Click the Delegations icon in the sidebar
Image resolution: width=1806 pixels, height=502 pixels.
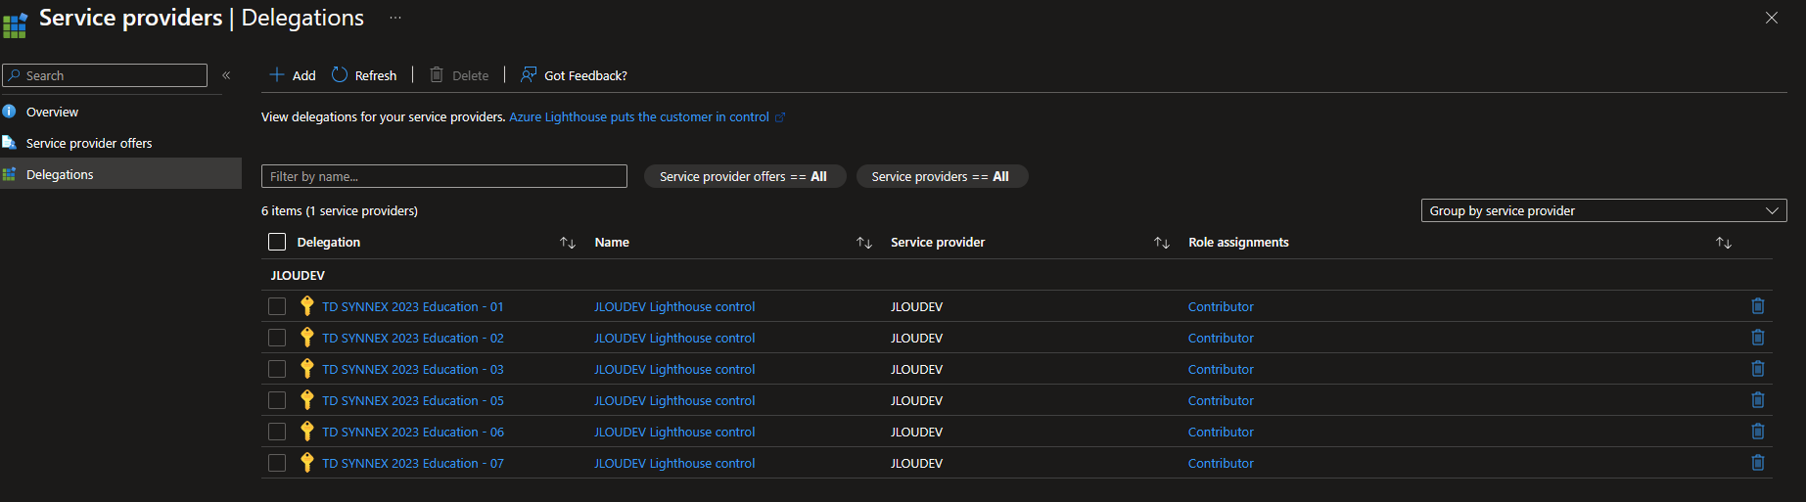pyautogui.click(x=10, y=174)
